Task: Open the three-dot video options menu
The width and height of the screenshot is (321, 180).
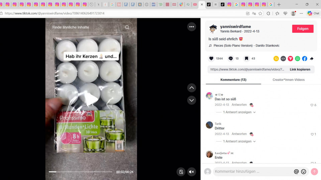Action: 191,27
